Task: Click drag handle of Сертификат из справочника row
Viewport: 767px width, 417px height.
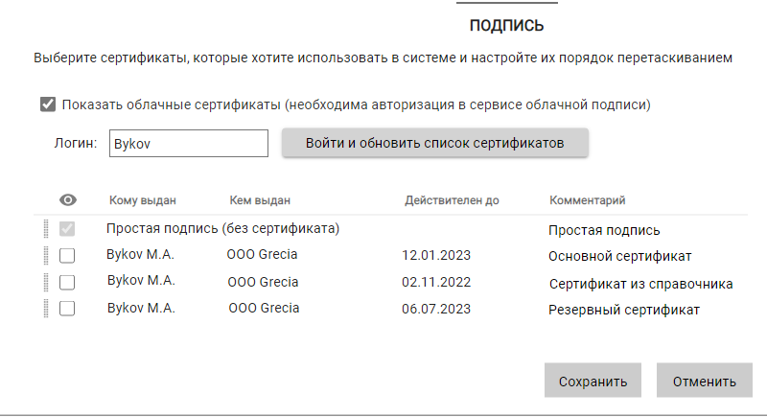Action: 45,282
